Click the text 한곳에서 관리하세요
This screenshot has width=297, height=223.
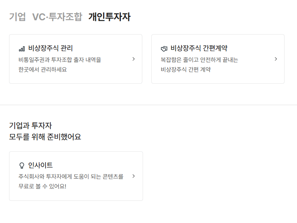pos(43,69)
